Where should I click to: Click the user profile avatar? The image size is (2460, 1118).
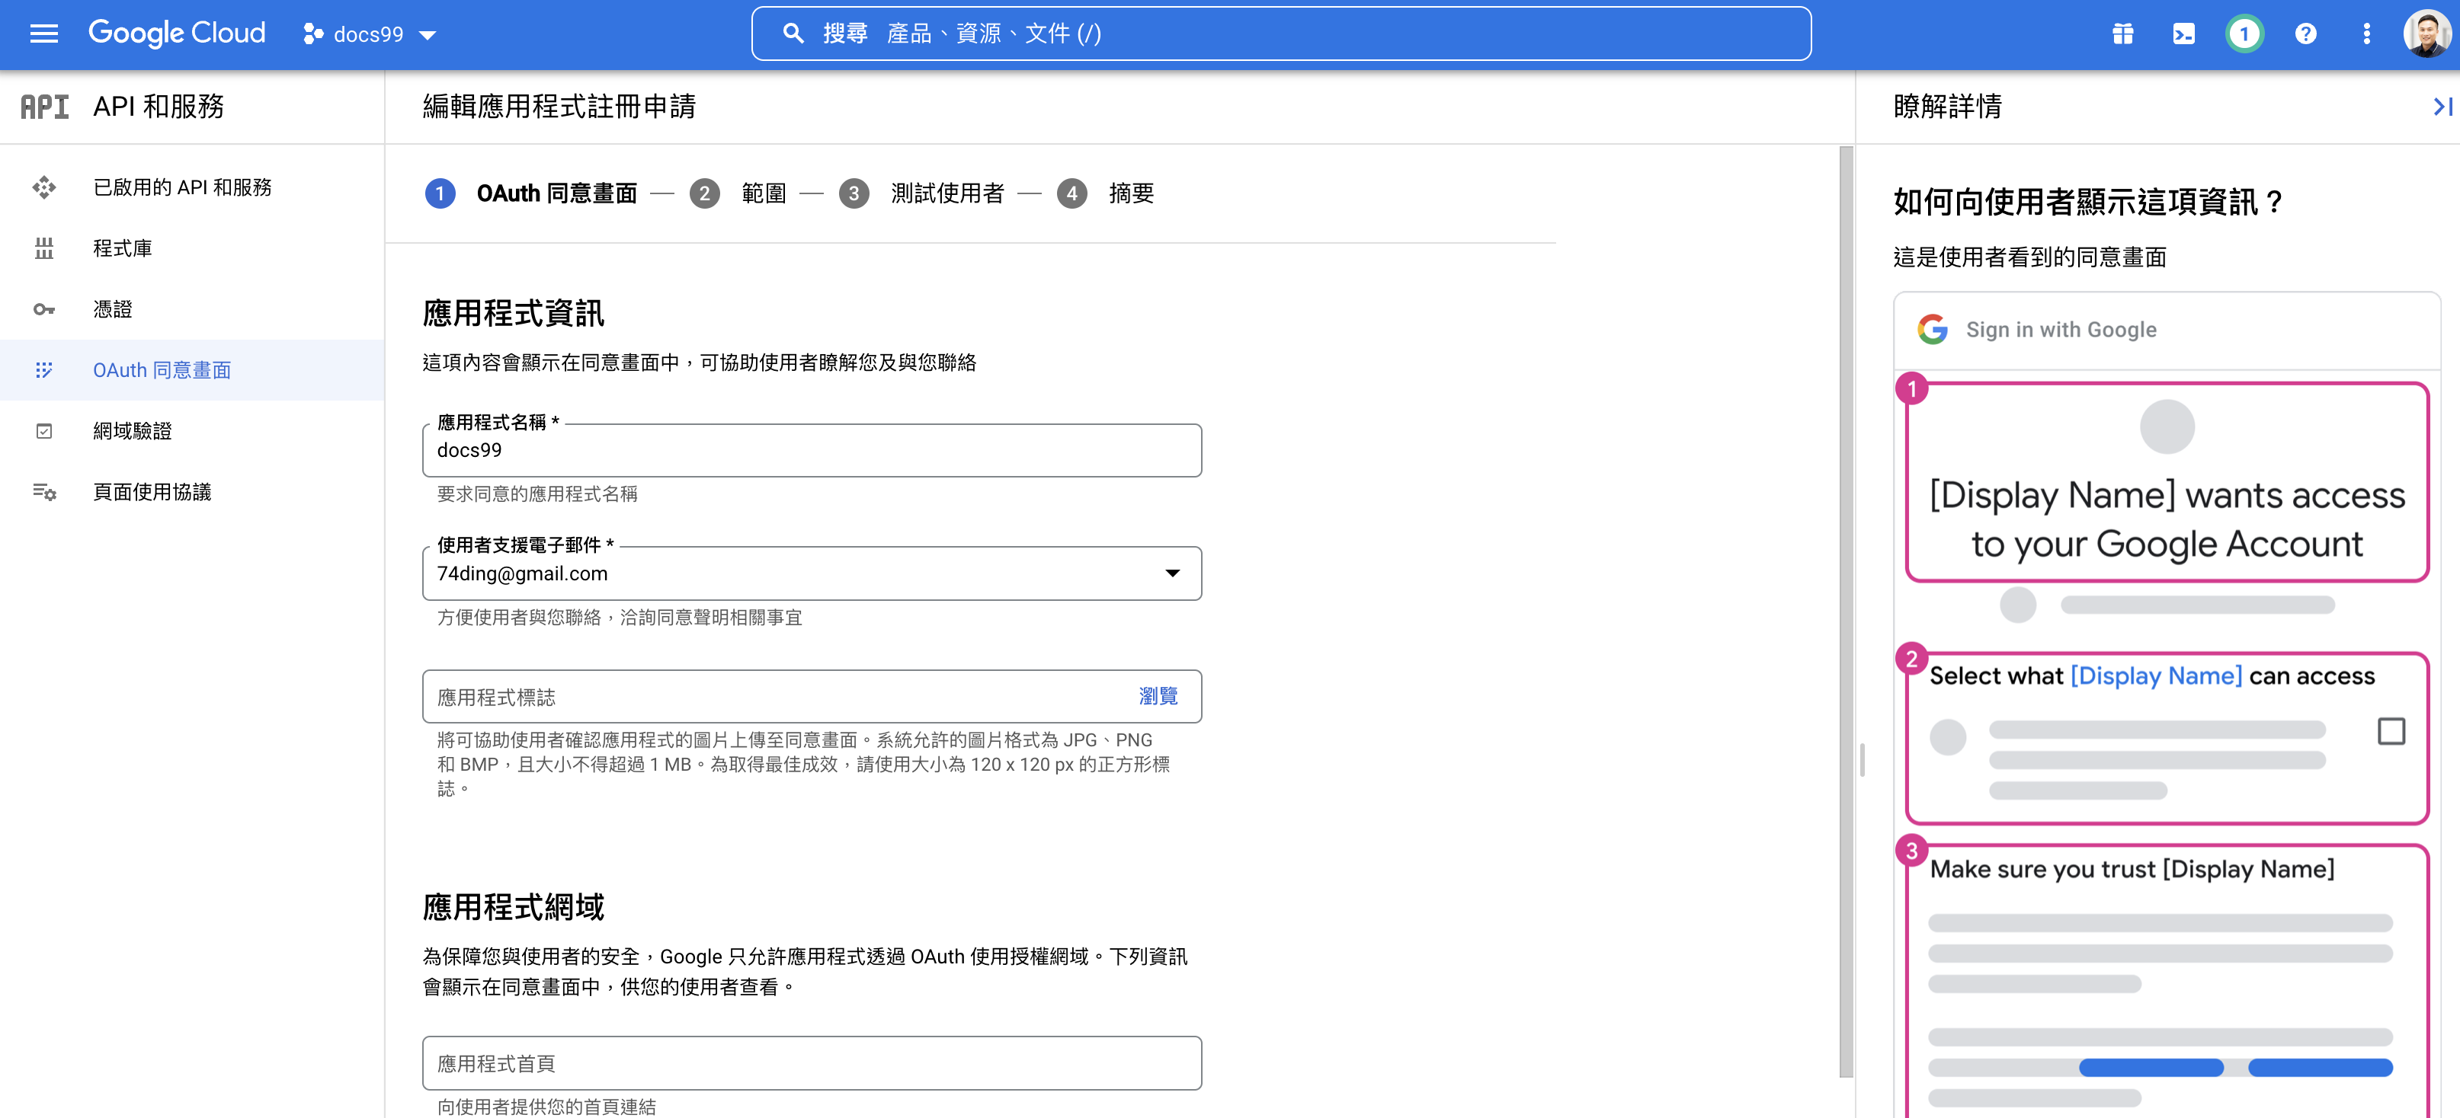point(2426,34)
